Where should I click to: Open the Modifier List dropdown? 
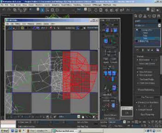tap(148, 25)
